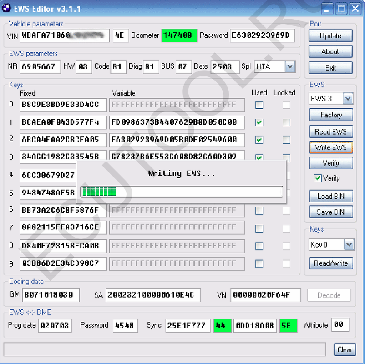Image resolution: width=365 pixels, height=364 pixels.
Task: Click Write EWS button
Action: [331, 147]
